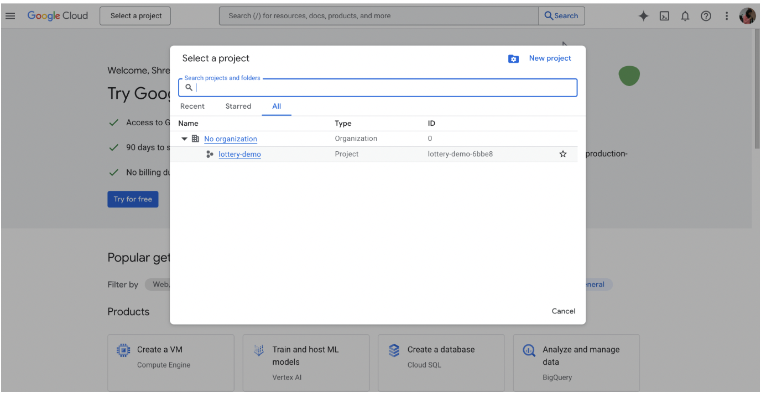Open the three-dot settings and utilities menu
Viewport: 761px width, 394px height.
(x=727, y=16)
